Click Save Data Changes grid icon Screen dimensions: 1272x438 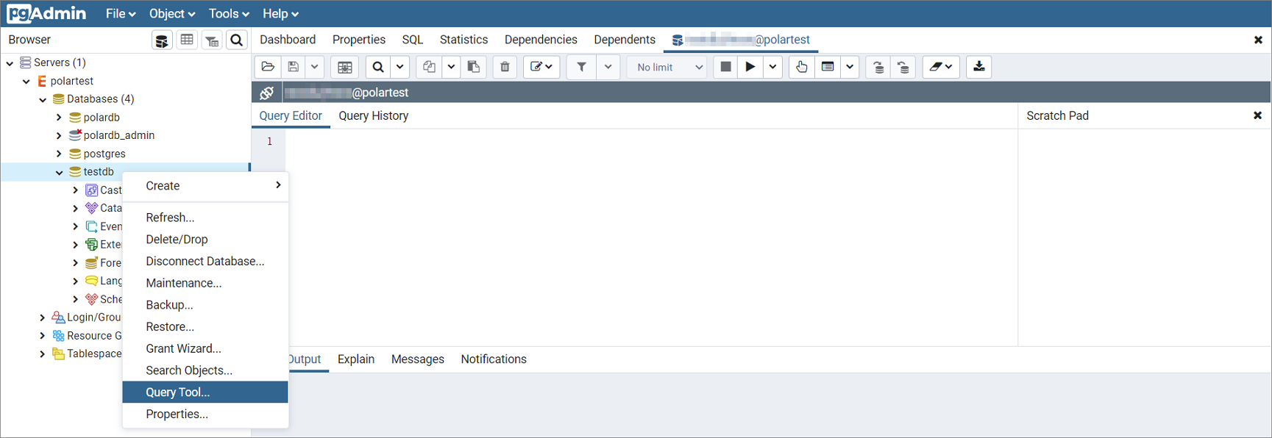(344, 67)
